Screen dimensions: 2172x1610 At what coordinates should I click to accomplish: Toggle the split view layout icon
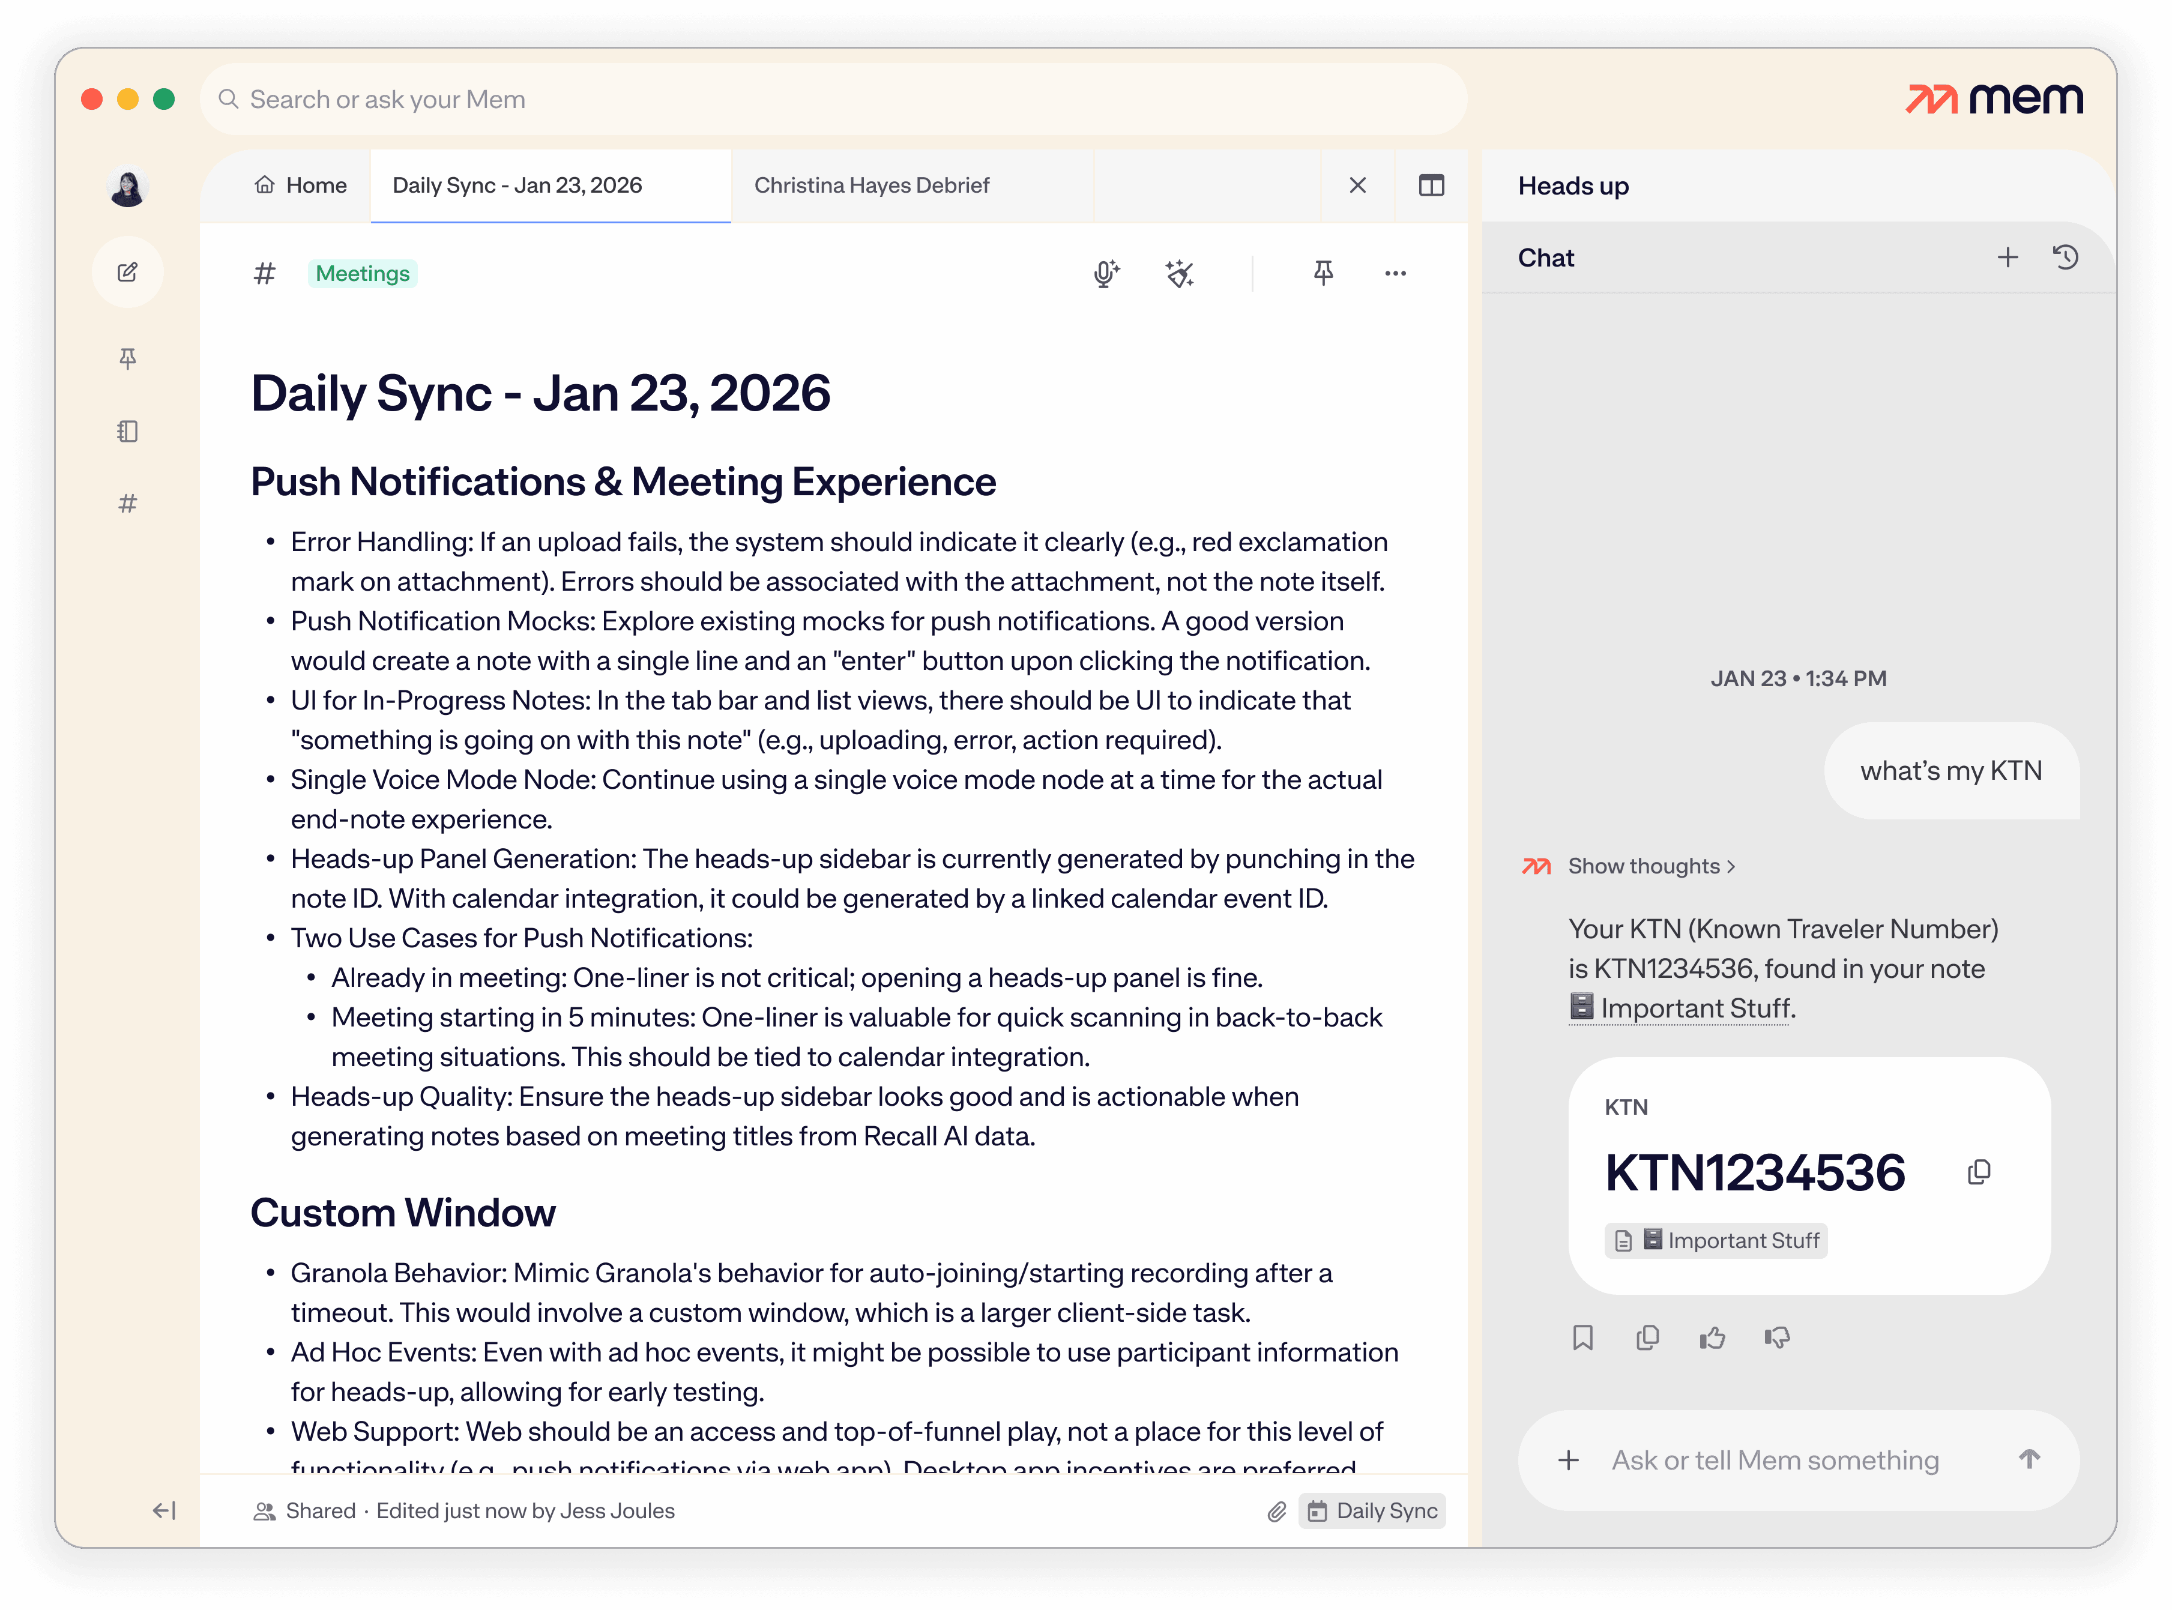pos(1431,185)
